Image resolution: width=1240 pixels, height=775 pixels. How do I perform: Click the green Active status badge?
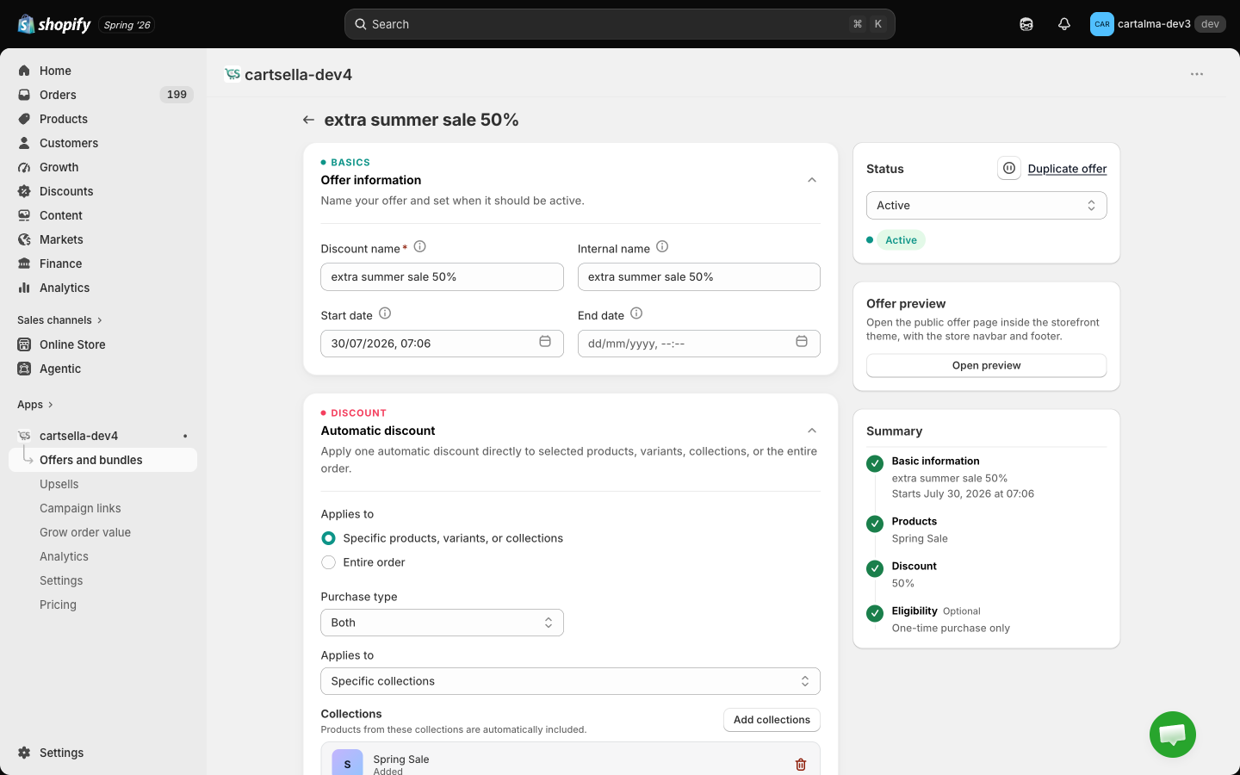coord(901,240)
